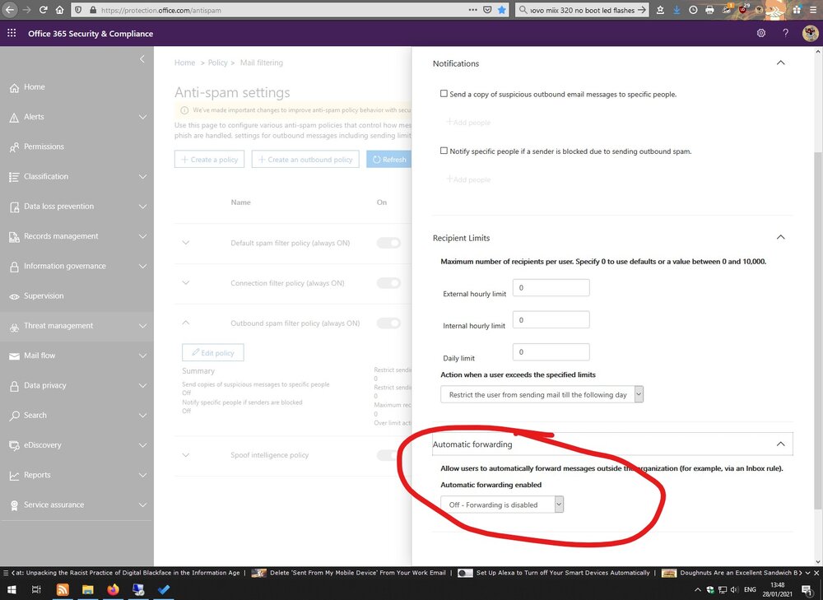Click the printer icon in the browser toolbar

pos(709,9)
